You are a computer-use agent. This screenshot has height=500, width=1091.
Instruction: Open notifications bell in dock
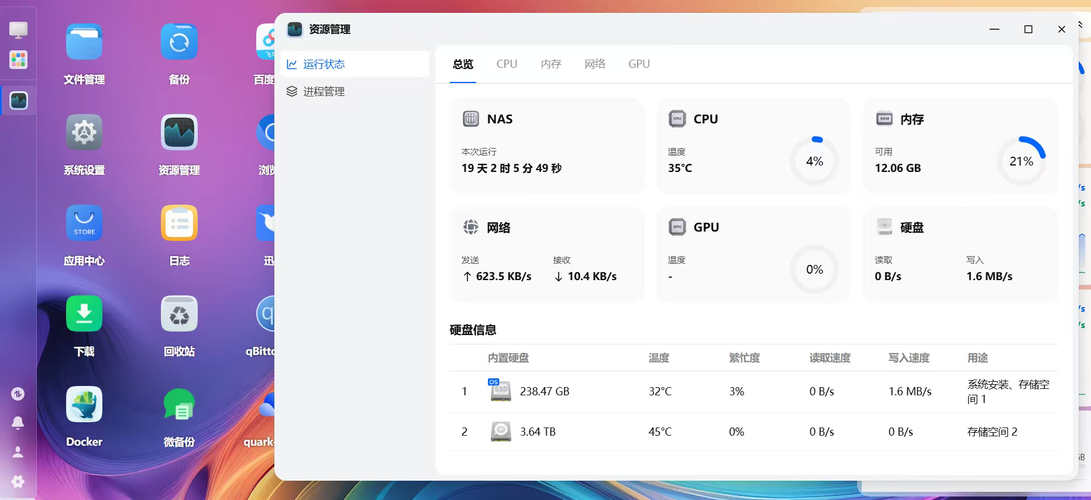click(x=18, y=422)
